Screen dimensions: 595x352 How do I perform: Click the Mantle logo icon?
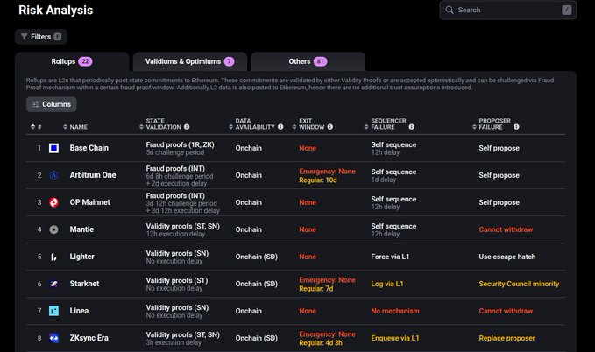pyautogui.click(x=53, y=229)
